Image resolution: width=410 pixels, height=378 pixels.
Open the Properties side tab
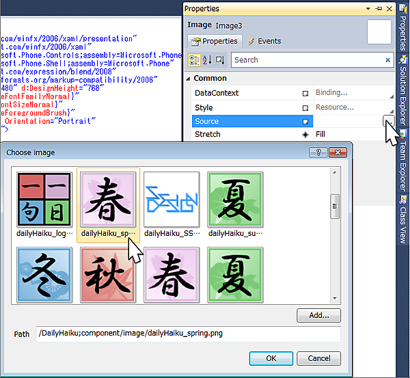coord(403,27)
